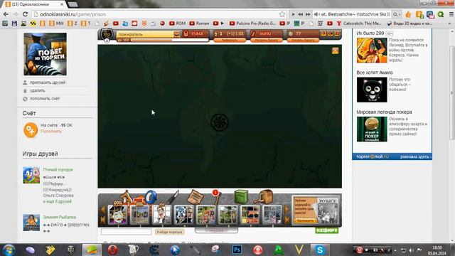455x256 pixels.
Task: Click the orange button under coins counter
Action: (x=303, y=41)
